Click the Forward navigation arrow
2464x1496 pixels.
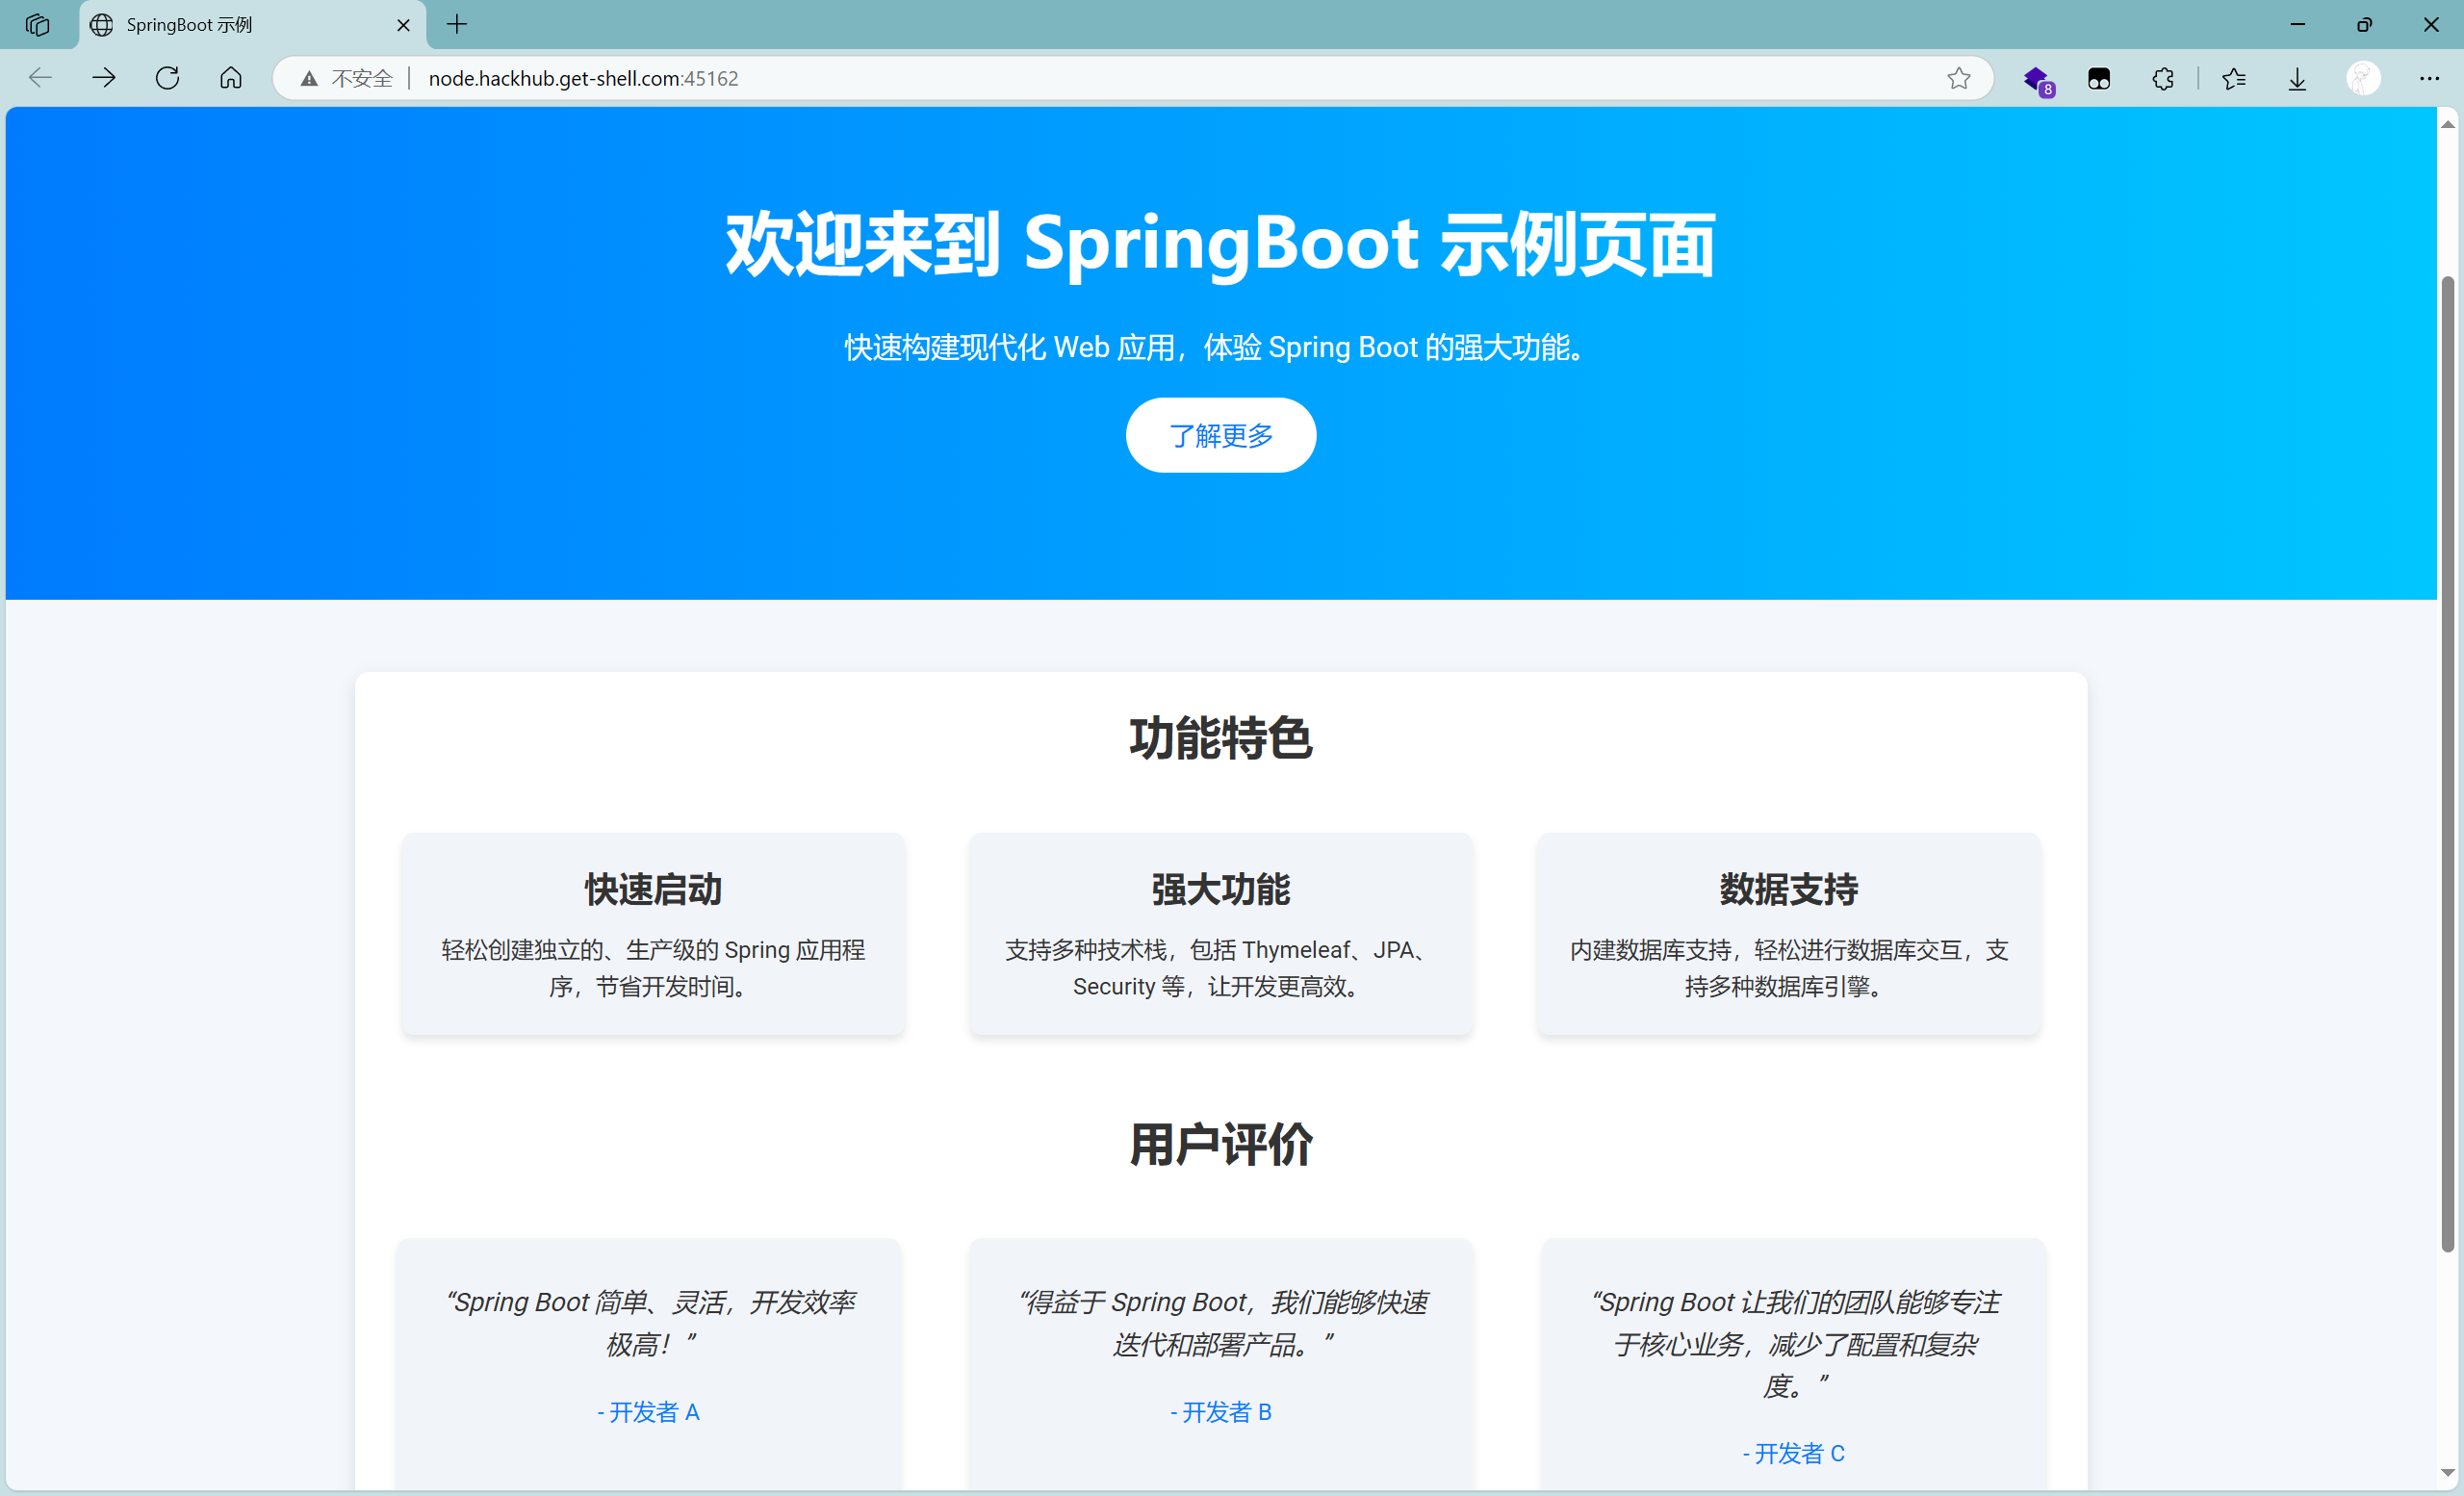click(x=104, y=78)
